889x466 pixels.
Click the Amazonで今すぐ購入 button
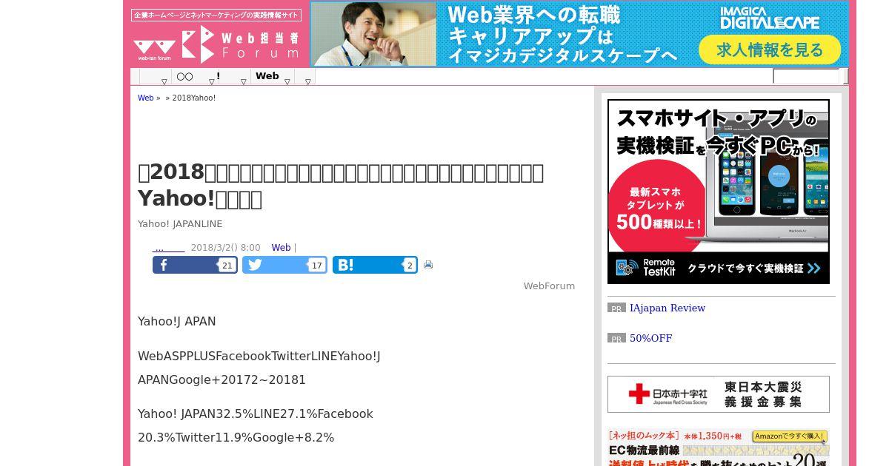coord(790,436)
